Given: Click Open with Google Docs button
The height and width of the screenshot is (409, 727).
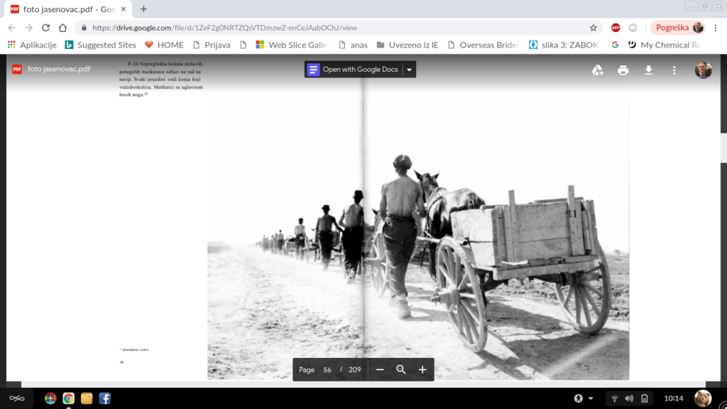Looking at the screenshot, I should pos(354,70).
